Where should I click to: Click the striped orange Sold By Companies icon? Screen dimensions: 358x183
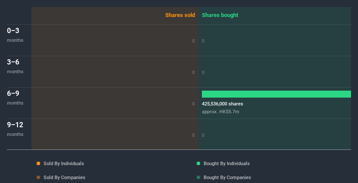tap(38, 177)
